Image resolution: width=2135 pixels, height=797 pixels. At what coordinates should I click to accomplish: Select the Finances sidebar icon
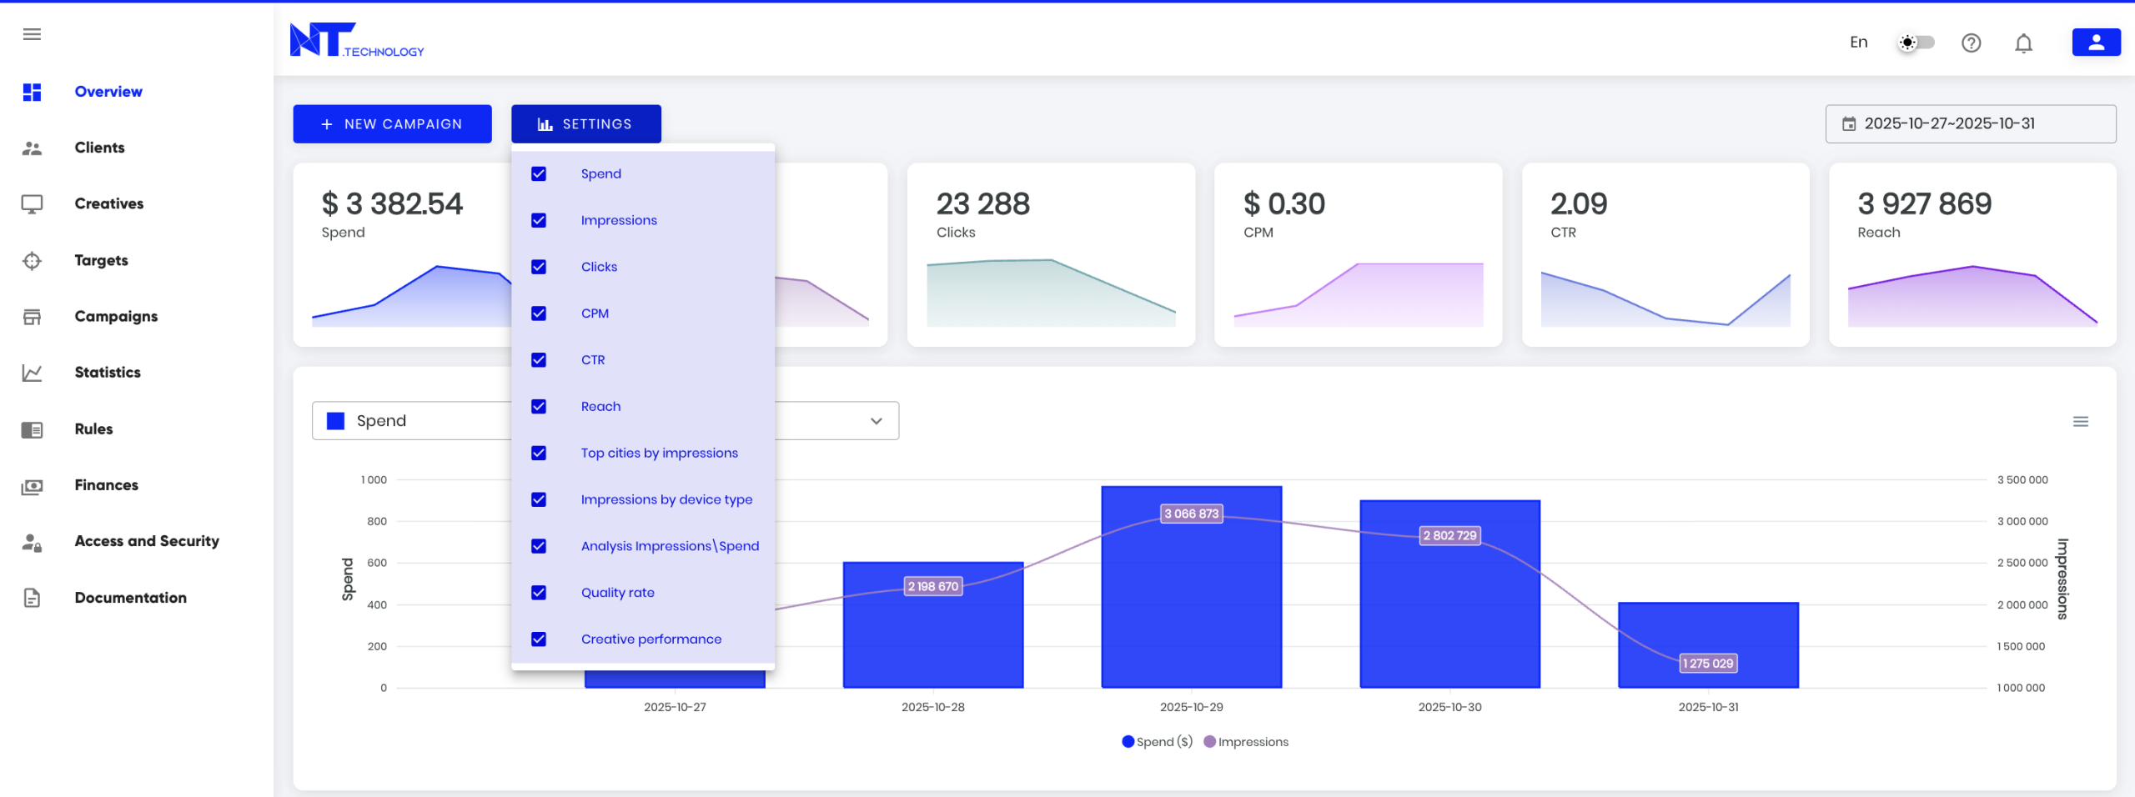(33, 485)
